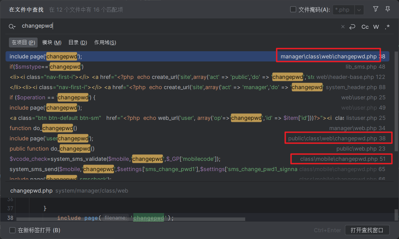
Task: Select result if($smstype=='changepwd') in lib_sms.php
Action: [x=198, y=67]
